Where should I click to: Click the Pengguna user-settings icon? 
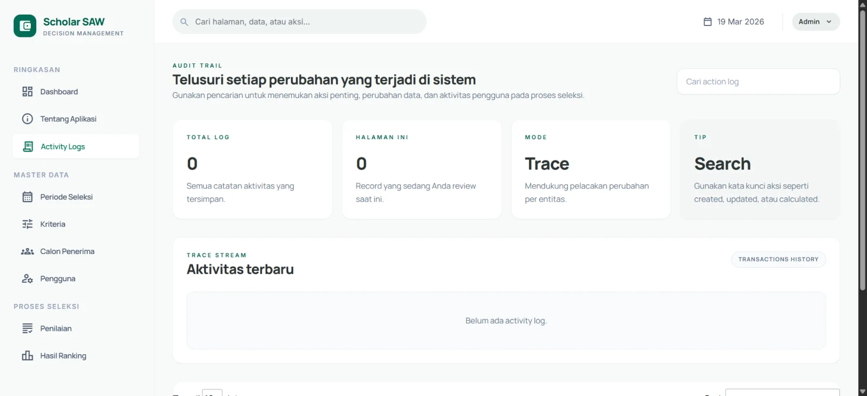click(27, 279)
